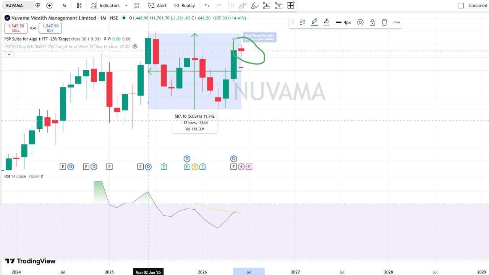Viewport: 489px width, 275px height.
Task: Select the short position tool icon
Action: (x=279, y=5)
